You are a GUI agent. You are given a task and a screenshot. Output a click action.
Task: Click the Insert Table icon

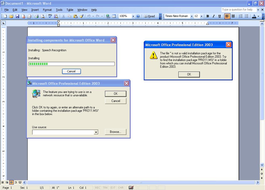click(114, 16)
